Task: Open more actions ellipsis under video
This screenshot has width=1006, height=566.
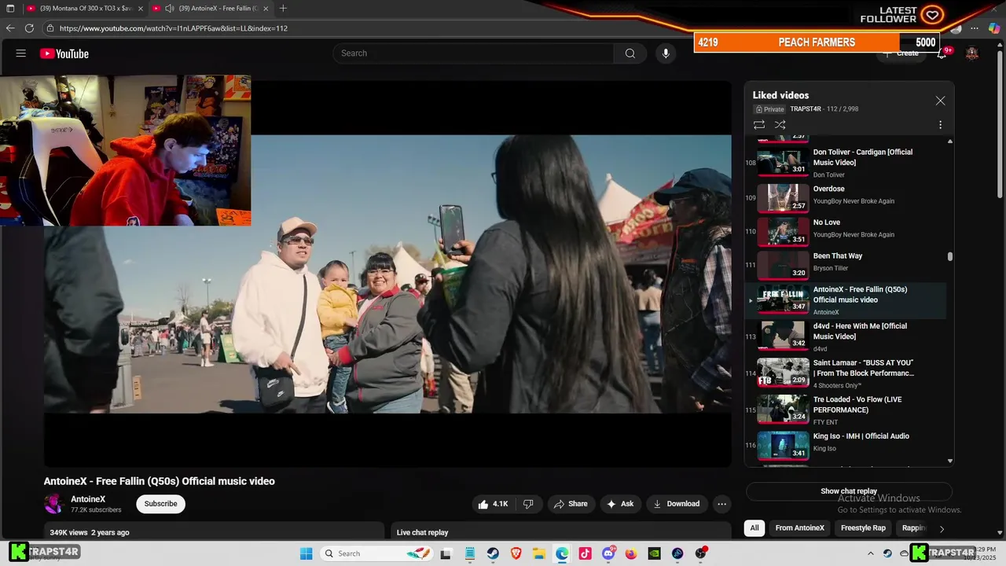Action: coord(721,504)
